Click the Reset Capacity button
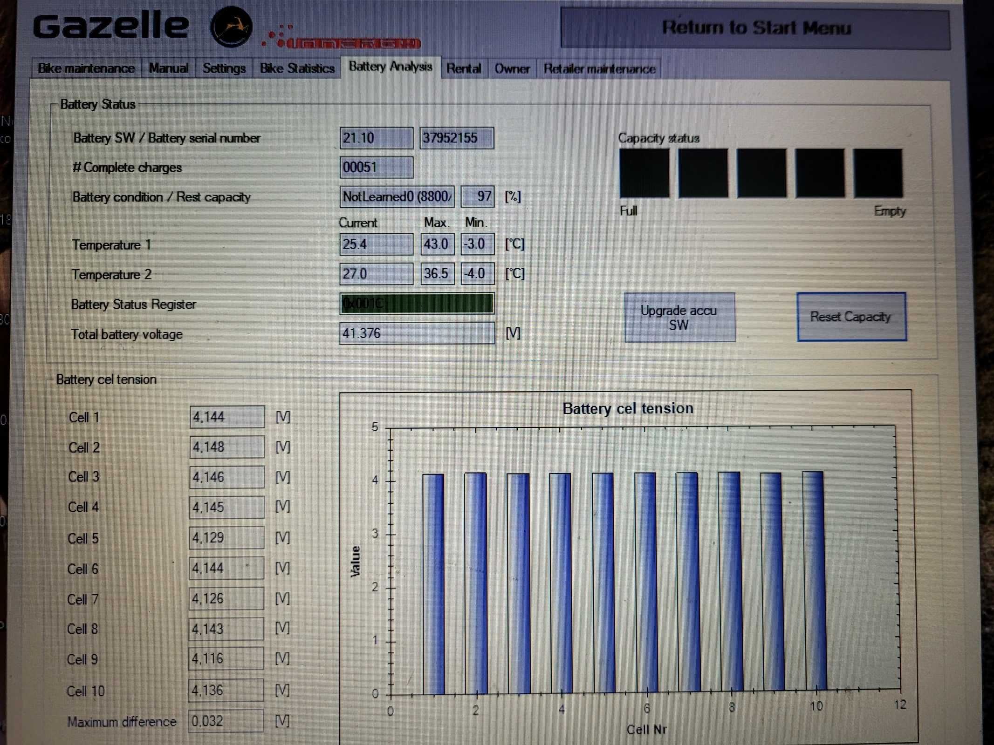This screenshot has height=745, width=994. (851, 317)
